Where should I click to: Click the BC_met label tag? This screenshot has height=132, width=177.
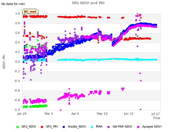(30, 12)
